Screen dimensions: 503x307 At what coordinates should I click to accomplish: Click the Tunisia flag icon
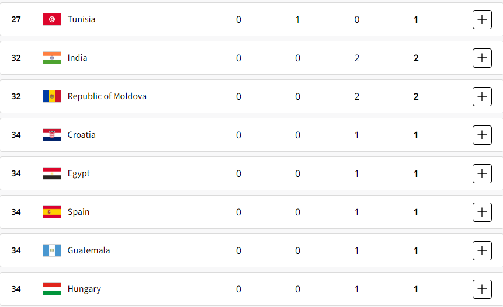pyautogui.click(x=52, y=19)
